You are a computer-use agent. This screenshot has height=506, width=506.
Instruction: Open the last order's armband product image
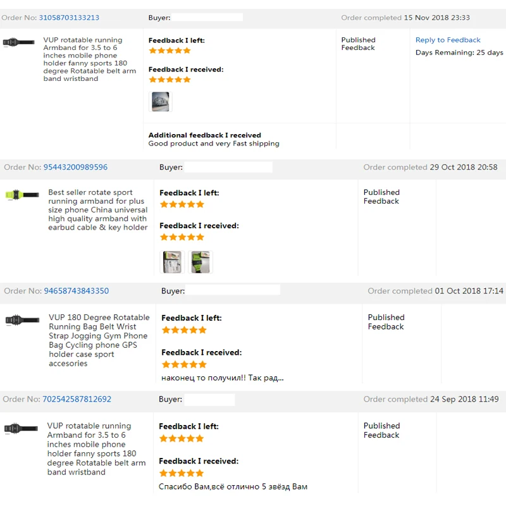(21, 429)
